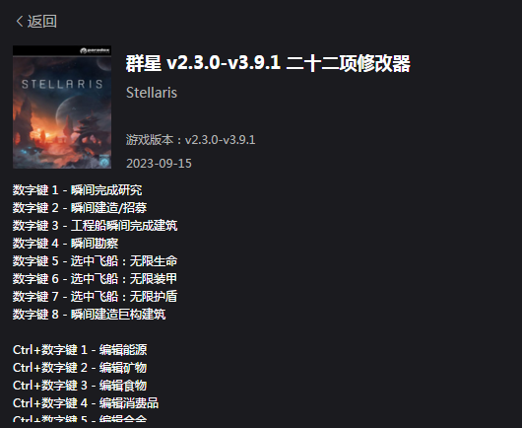Select 数字键 3 工程船瞬间完成建筑 entry
Screen dimensions: 522x428
95,226
